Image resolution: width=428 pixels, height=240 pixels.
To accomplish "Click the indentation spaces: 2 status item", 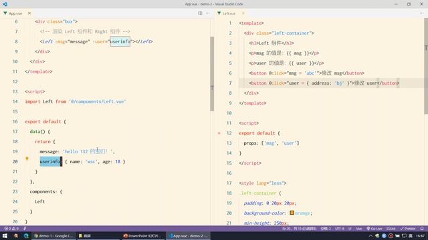I will pos(326,229).
